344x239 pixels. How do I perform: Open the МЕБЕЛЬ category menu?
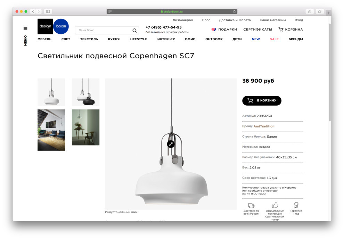tap(44, 39)
